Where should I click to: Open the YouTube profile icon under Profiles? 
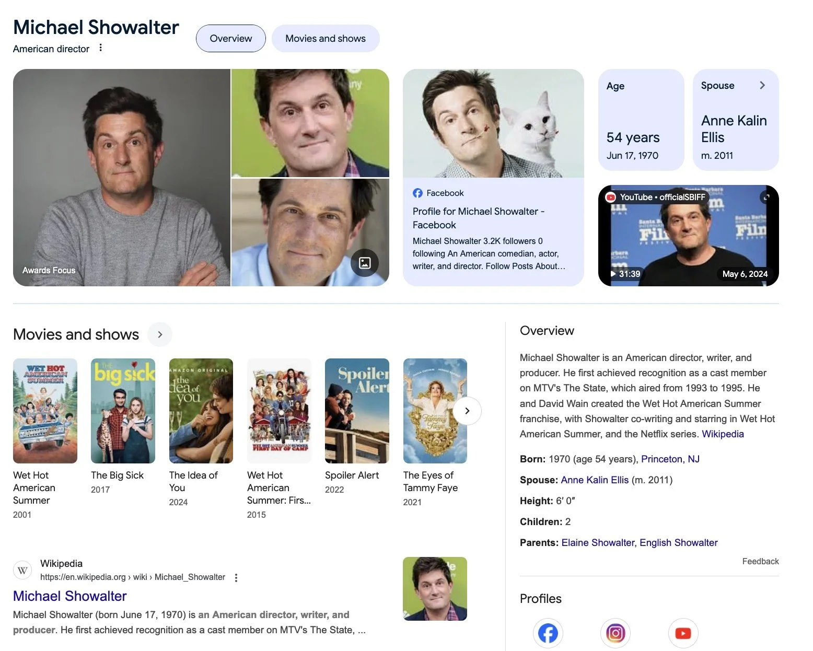pos(683,633)
